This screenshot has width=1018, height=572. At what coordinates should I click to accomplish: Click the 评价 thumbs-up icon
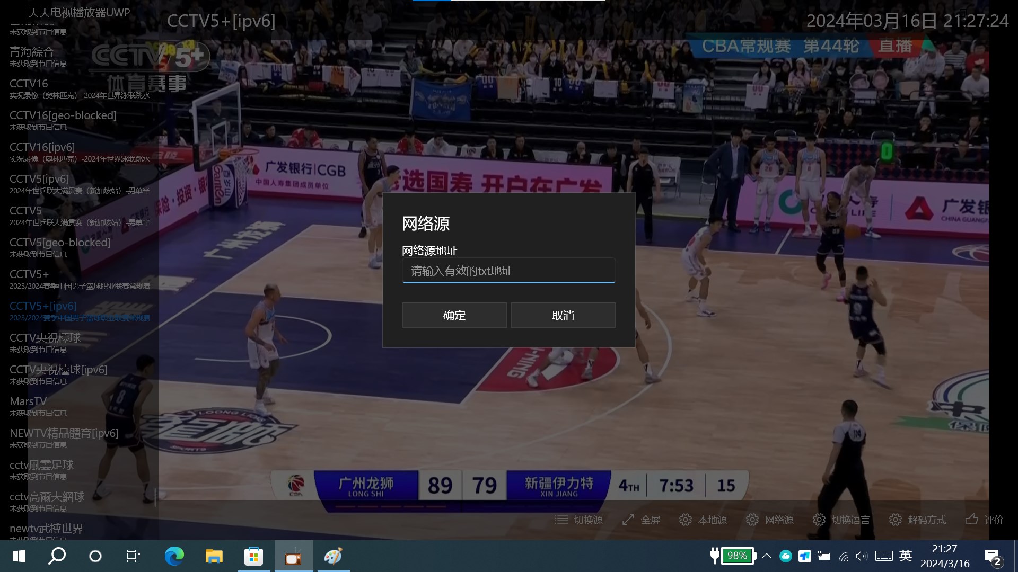click(971, 519)
